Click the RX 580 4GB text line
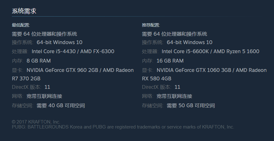The width and height of the screenshot is (274, 141). pos(157,78)
